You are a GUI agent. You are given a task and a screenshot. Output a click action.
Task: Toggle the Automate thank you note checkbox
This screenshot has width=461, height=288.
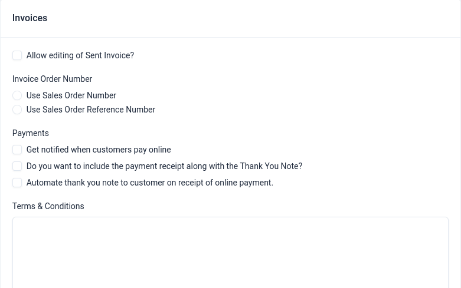tap(17, 183)
